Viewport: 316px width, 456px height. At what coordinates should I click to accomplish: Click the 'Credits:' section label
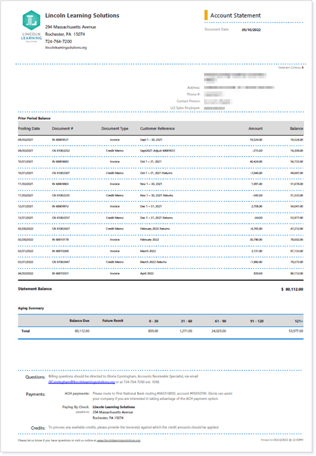pyautogui.click(x=38, y=428)
